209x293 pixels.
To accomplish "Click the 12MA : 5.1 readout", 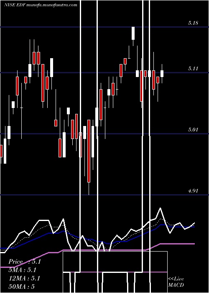I will point(24,278).
